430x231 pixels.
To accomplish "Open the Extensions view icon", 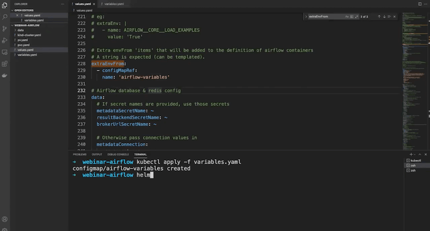I will pos(5,64).
